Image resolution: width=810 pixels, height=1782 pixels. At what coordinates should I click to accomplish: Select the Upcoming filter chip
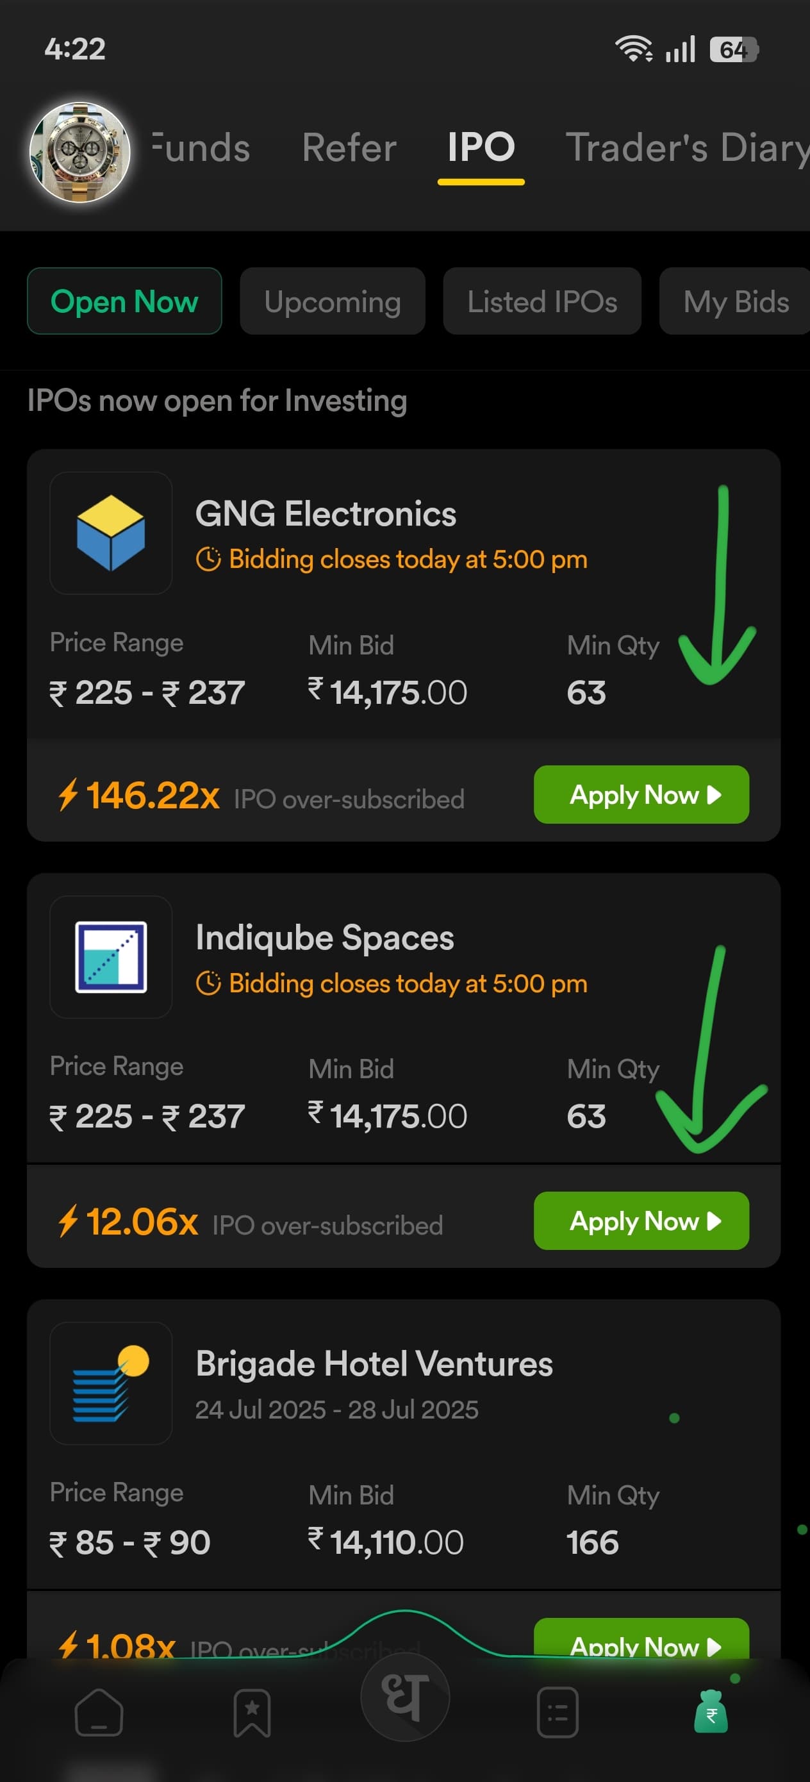[332, 301]
